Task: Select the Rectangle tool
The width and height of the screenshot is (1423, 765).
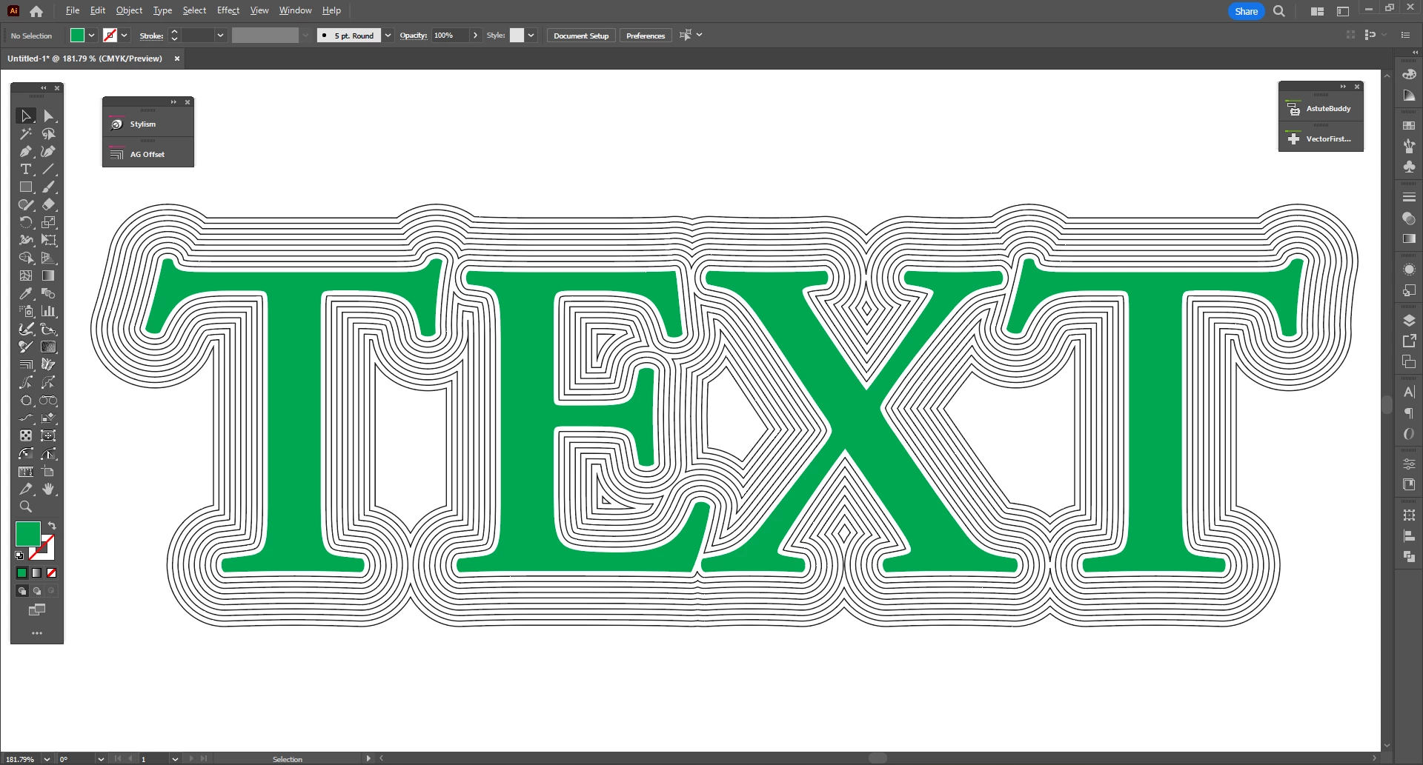Action: tap(26, 187)
